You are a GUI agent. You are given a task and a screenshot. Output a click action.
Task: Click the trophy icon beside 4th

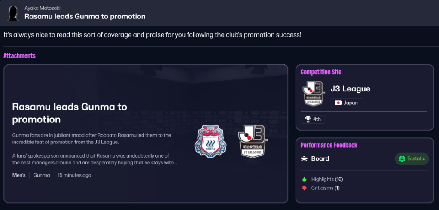308,119
